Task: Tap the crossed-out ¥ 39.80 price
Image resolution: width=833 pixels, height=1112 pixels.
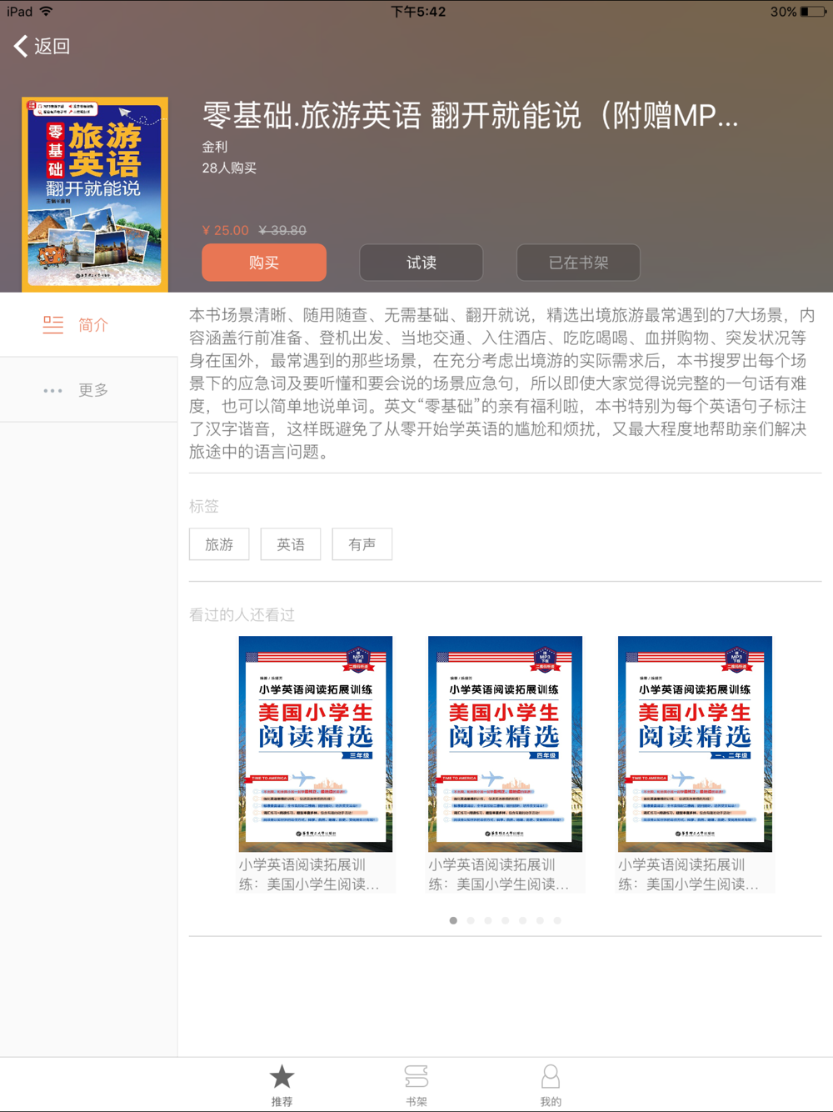Action: pyautogui.click(x=282, y=230)
